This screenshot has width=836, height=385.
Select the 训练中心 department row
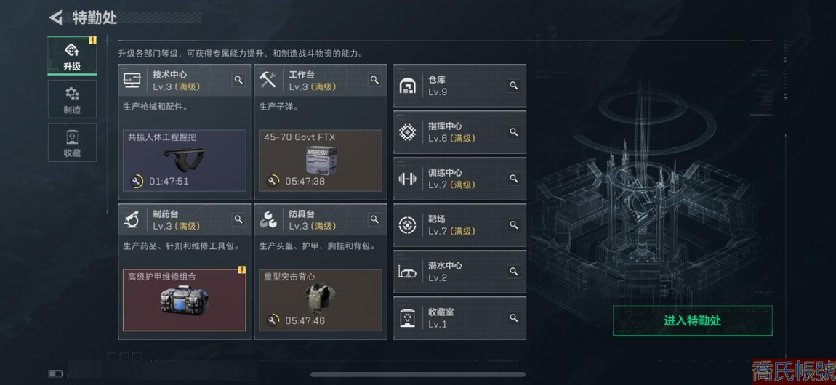tap(459, 179)
